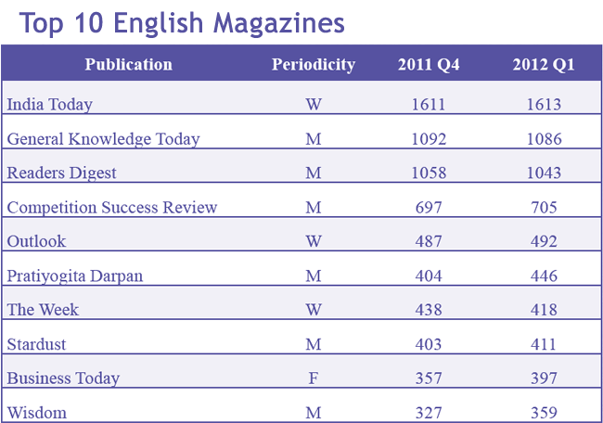Click periodicity 'W' in The Week row
The height and width of the screenshot is (423, 603).
314,310
